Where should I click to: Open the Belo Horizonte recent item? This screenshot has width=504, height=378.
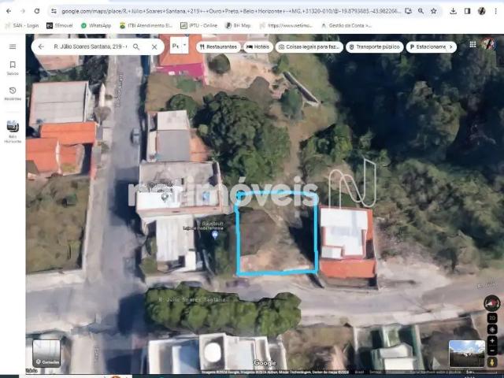click(13, 132)
